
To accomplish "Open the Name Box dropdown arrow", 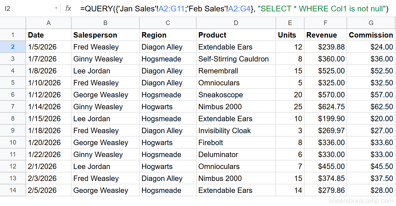I will (56, 9).
